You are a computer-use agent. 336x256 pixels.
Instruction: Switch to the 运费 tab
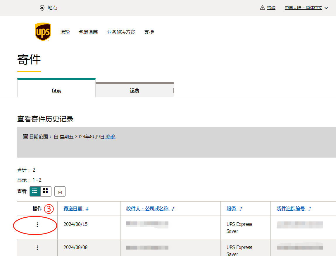pos(135,90)
